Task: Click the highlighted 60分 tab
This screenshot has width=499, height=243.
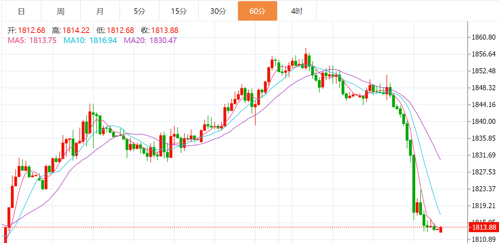Action: pyautogui.click(x=257, y=11)
